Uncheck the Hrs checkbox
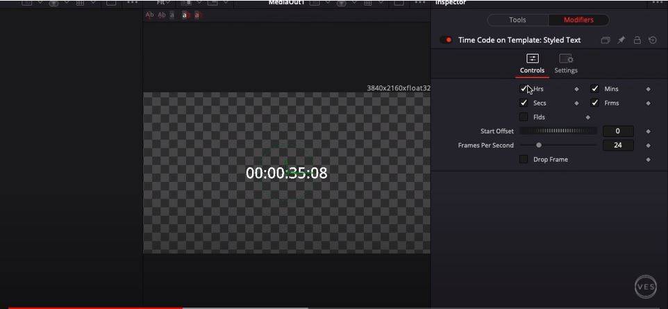Image resolution: width=668 pixels, height=309 pixels. [524, 89]
